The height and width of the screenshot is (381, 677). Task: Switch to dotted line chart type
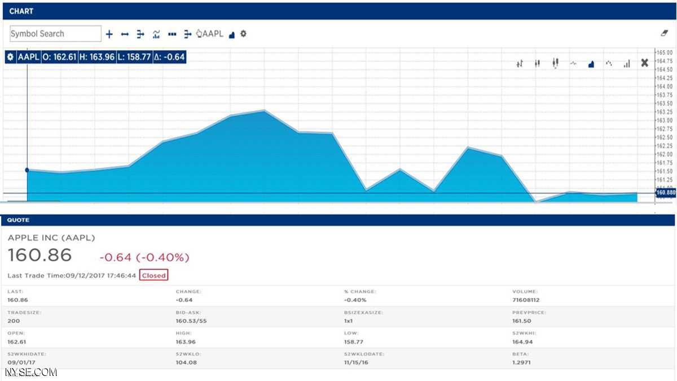tap(609, 64)
